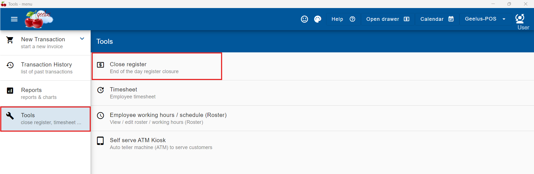Image resolution: width=534 pixels, height=174 pixels.
Task: Click the Timesheet clock icon
Action: tap(100, 90)
